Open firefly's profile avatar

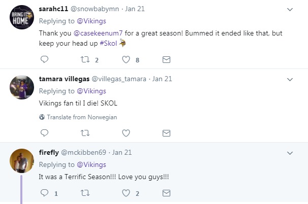click(x=22, y=161)
